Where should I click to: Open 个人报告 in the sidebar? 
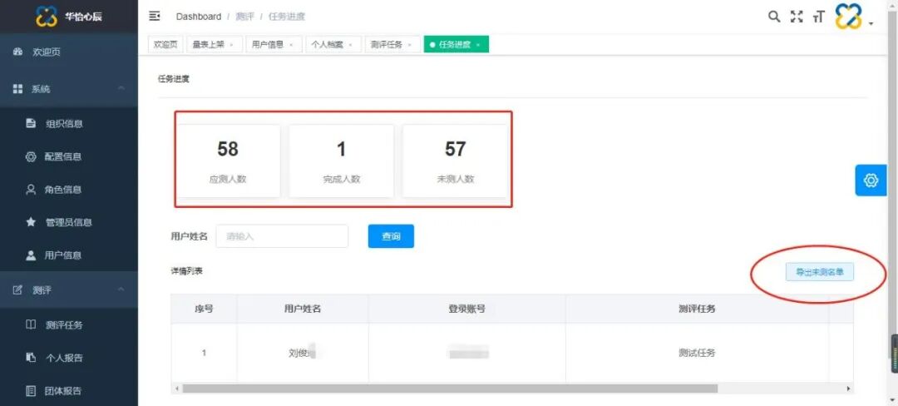point(69,358)
